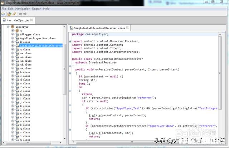Click the o.class file icon
The height and width of the screenshot is (148, 229).
pyautogui.click(x=17, y=121)
